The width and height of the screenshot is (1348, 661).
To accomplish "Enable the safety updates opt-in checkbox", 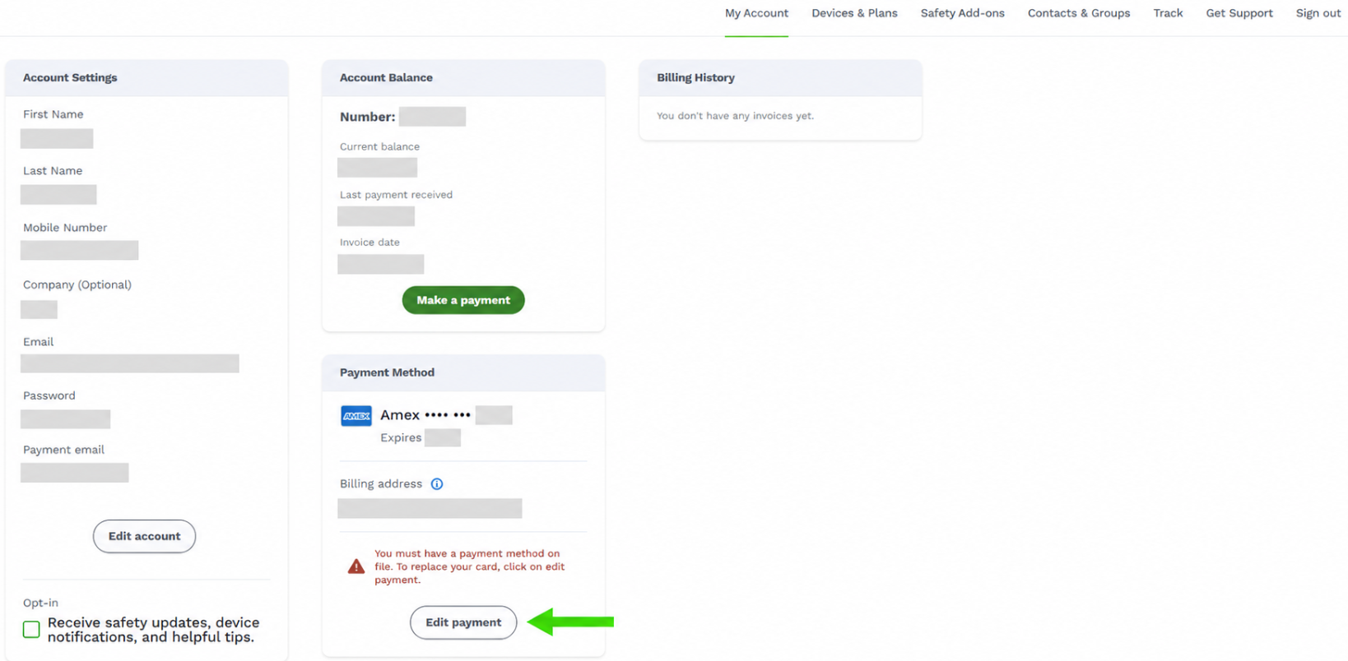I will point(31,630).
